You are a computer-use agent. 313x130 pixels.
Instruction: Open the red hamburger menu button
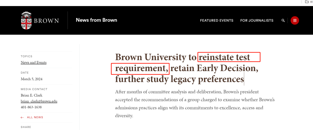coord(295,21)
